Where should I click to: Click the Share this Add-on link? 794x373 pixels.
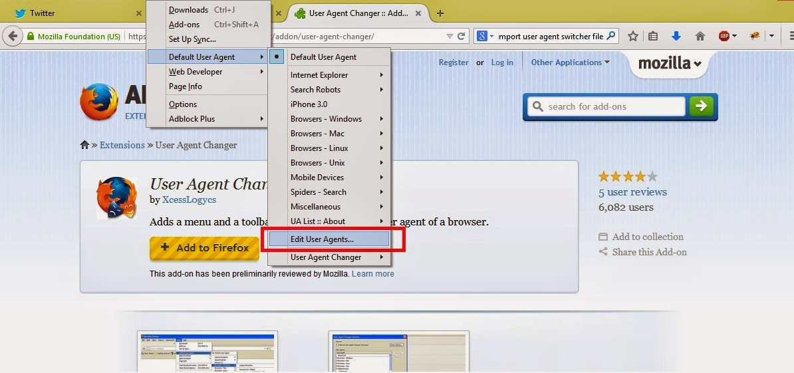click(649, 252)
